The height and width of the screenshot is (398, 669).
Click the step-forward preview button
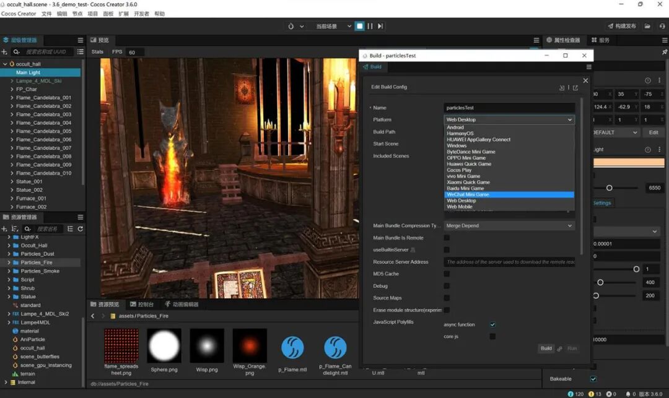(x=380, y=26)
